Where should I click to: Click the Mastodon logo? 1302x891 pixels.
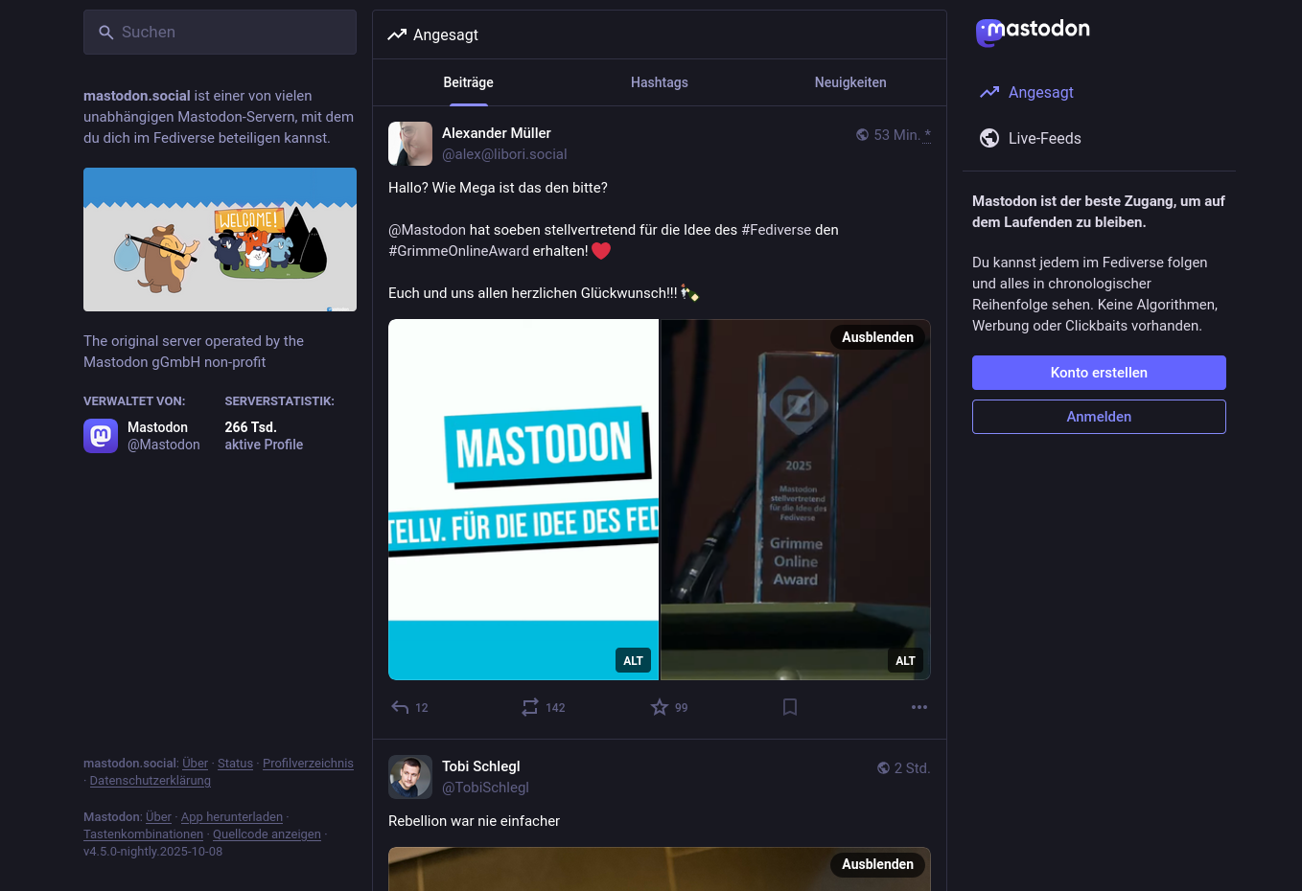click(1033, 32)
